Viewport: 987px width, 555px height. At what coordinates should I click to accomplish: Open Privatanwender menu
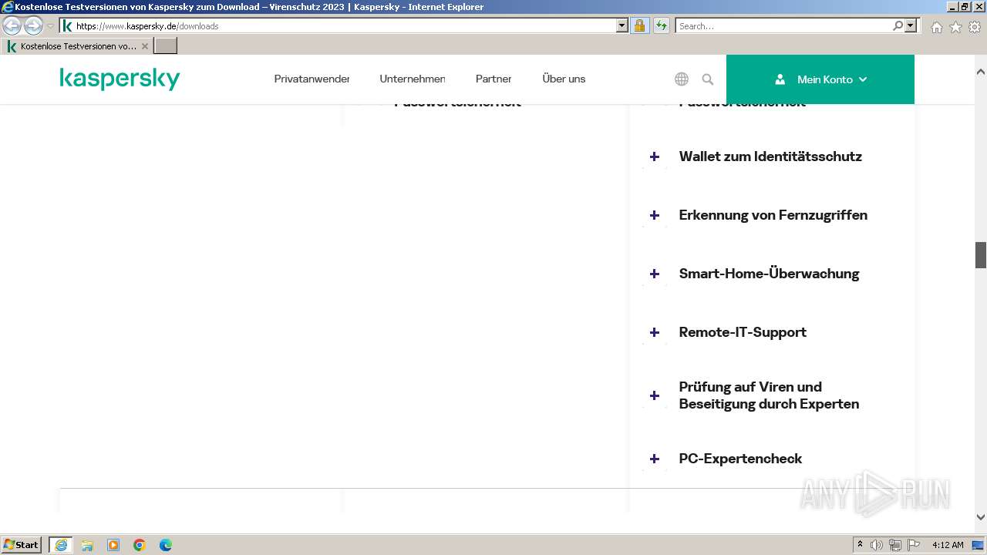[312, 79]
